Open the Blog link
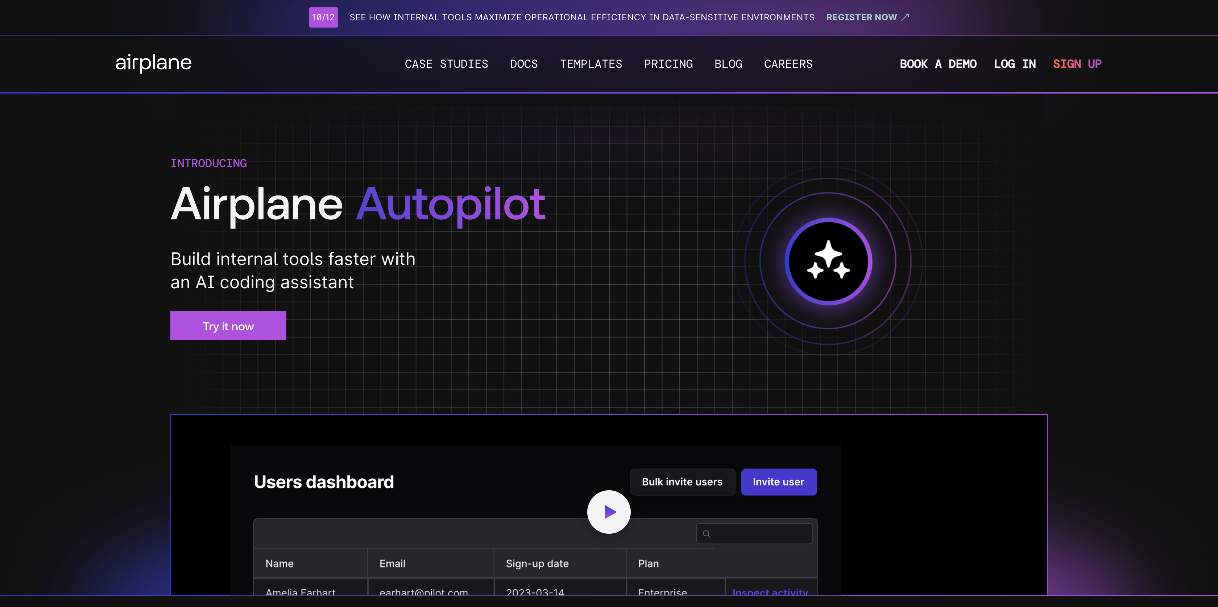Image resolution: width=1218 pixels, height=607 pixels. click(728, 64)
